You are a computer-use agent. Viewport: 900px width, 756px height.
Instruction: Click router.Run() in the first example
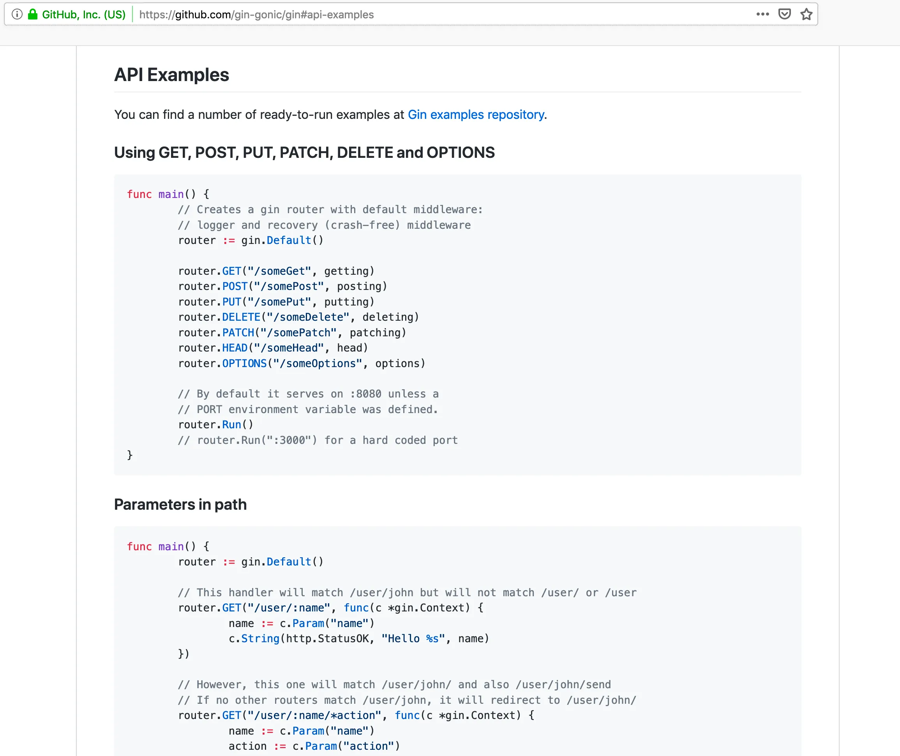(215, 424)
